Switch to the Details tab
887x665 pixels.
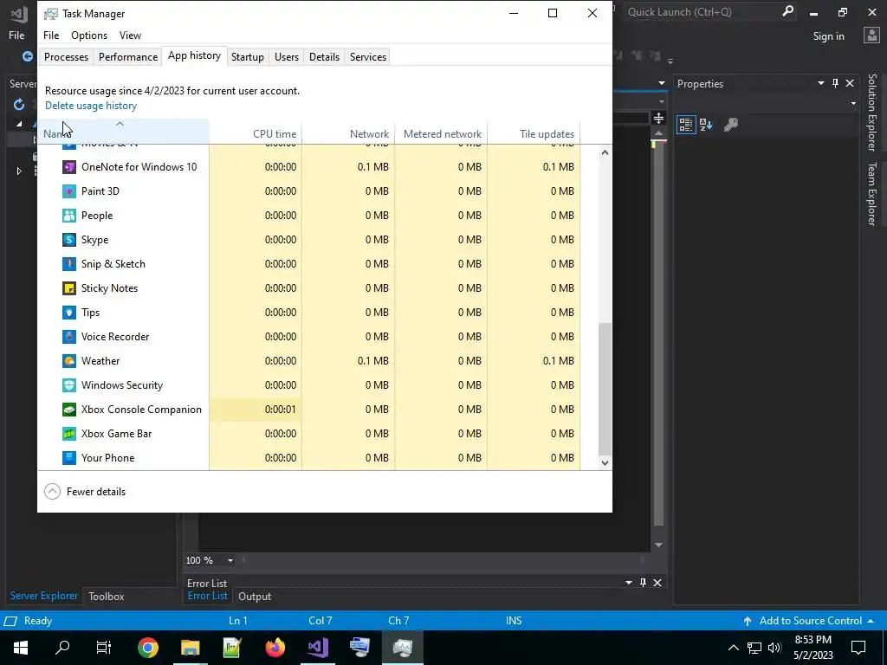[x=324, y=57]
